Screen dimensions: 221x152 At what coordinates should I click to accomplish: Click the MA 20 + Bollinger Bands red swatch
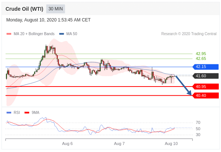tap(9, 34)
